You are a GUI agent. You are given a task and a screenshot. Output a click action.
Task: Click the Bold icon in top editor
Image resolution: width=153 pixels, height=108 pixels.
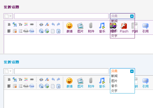9,24
